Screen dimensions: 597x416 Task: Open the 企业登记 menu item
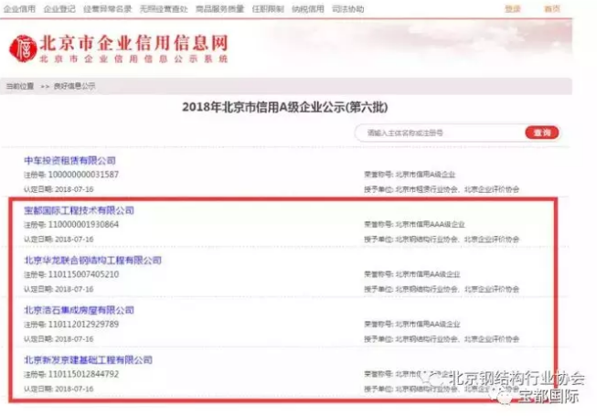coord(59,8)
